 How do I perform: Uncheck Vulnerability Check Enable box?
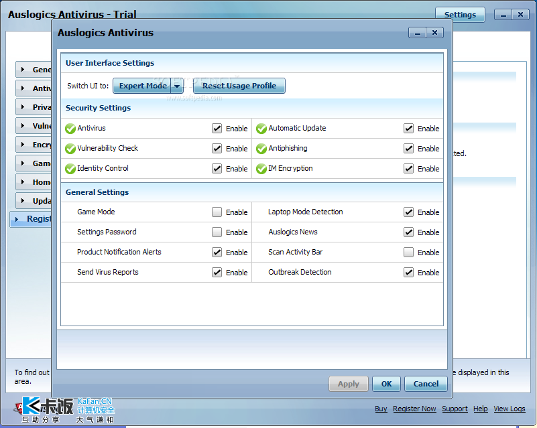217,149
